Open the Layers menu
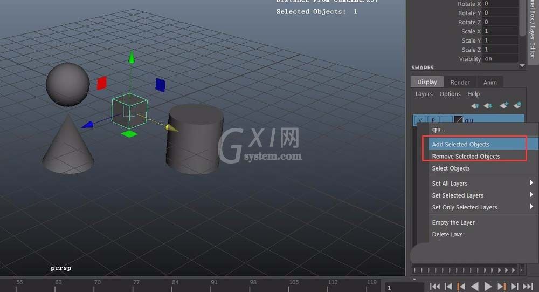This screenshot has height=292, width=539. 424,94
